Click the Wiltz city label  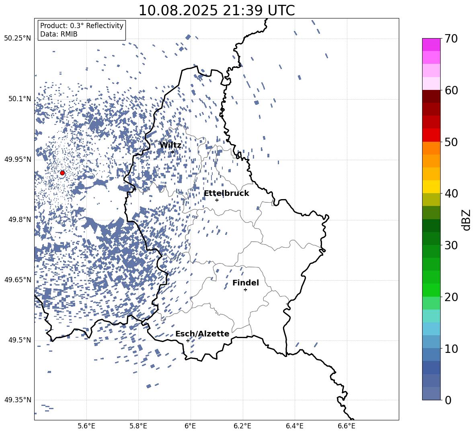coord(170,145)
